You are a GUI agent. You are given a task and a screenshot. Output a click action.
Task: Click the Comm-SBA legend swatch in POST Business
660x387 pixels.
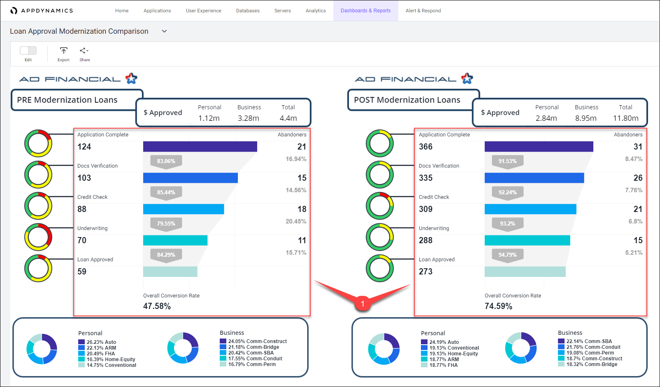pyautogui.click(x=561, y=341)
